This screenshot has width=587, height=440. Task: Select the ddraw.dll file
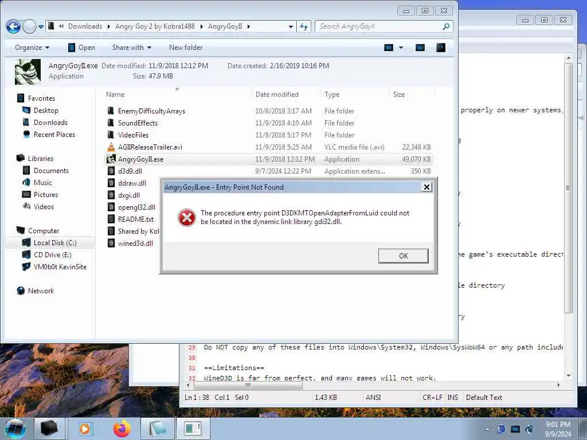pyautogui.click(x=132, y=183)
